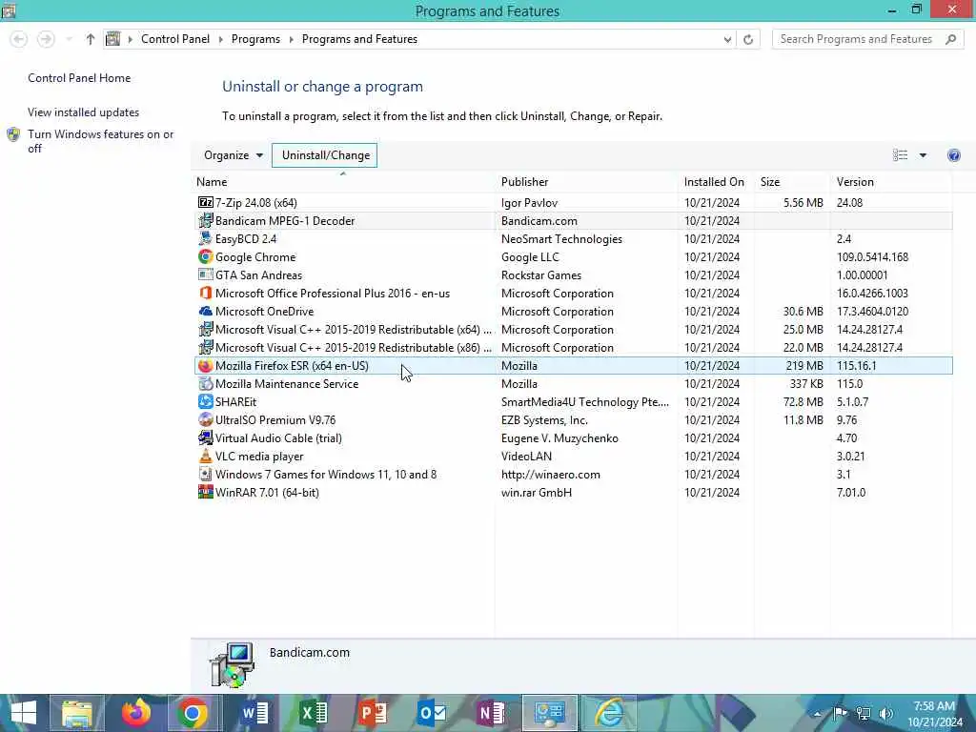Expand the breadcrumb arrow after Programs

pos(291,39)
